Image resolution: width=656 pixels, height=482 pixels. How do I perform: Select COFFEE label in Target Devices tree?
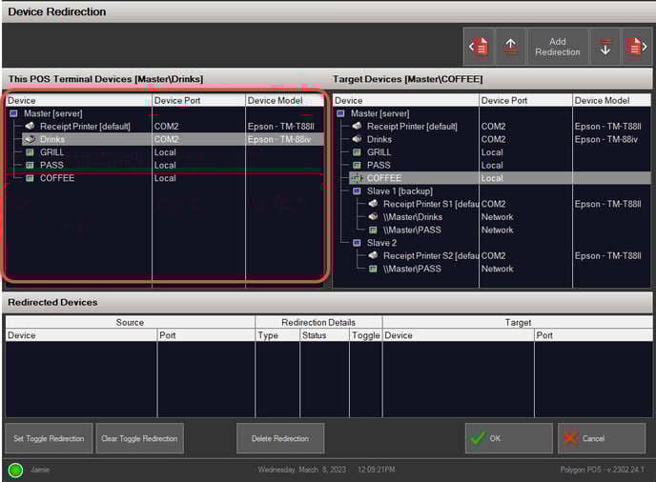(384, 178)
